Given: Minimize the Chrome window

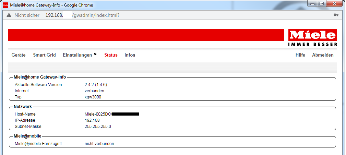Looking at the screenshot, I should pos(312,4).
